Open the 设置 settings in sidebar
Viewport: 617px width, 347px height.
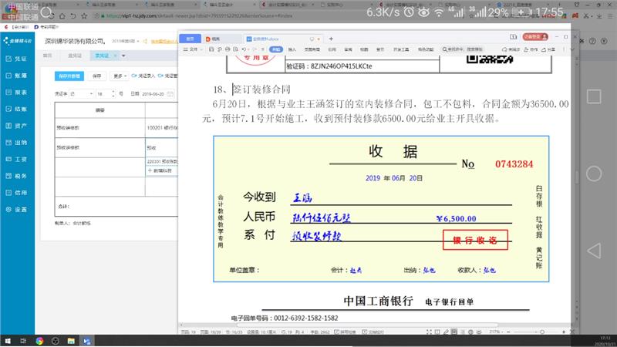[17, 209]
